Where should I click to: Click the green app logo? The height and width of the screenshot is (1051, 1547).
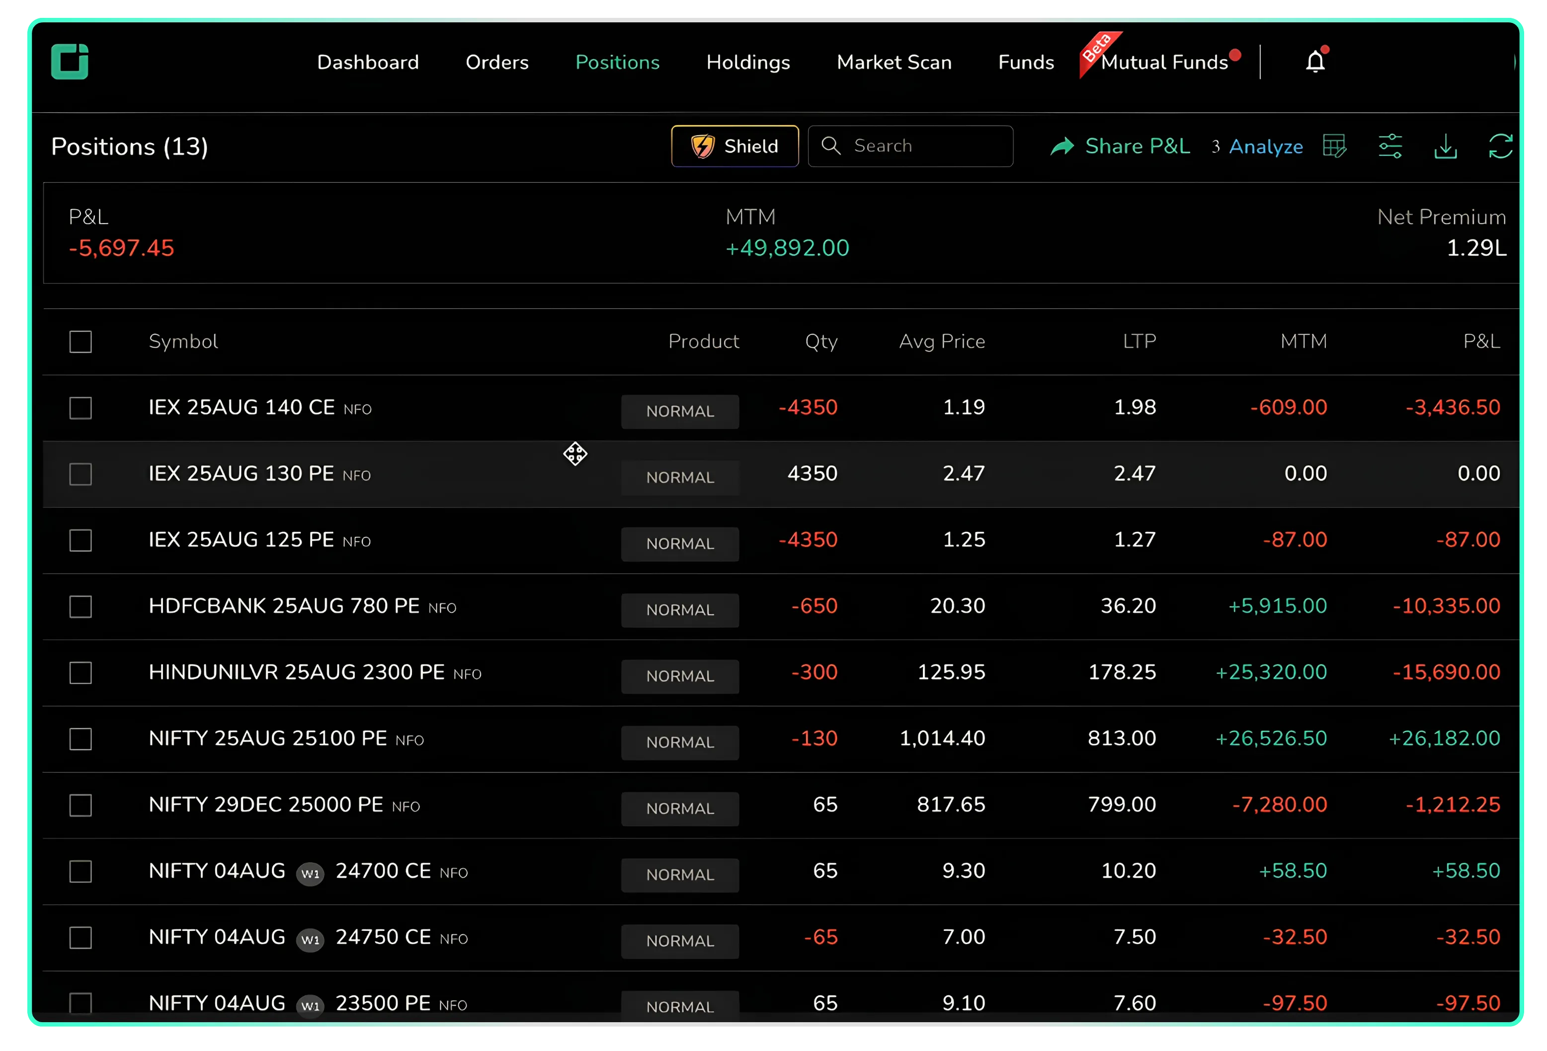click(70, 62)
